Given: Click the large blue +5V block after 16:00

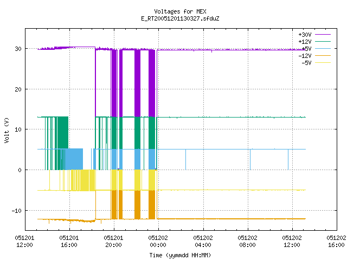Looking at the screenshot, I should pos(74,159).
